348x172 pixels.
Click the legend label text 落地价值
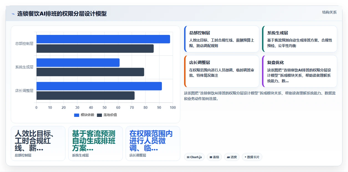[x=110, y=115]
